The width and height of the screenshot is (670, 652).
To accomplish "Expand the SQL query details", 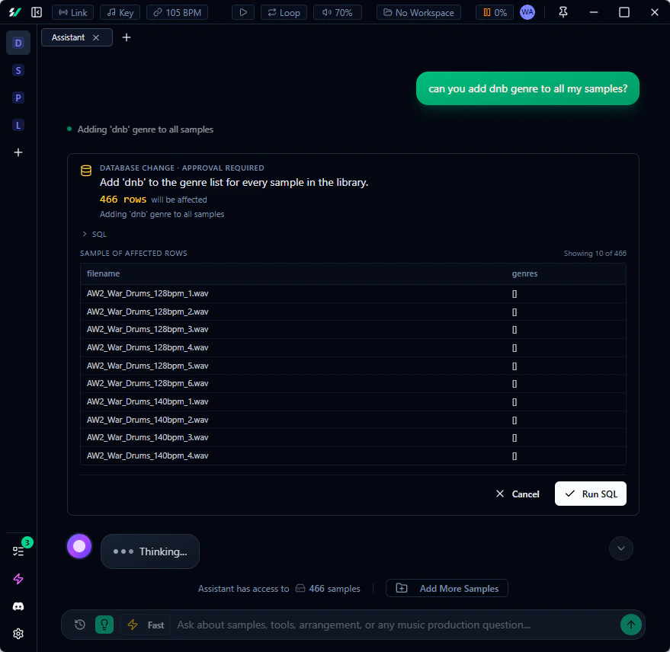I will 93,234.
